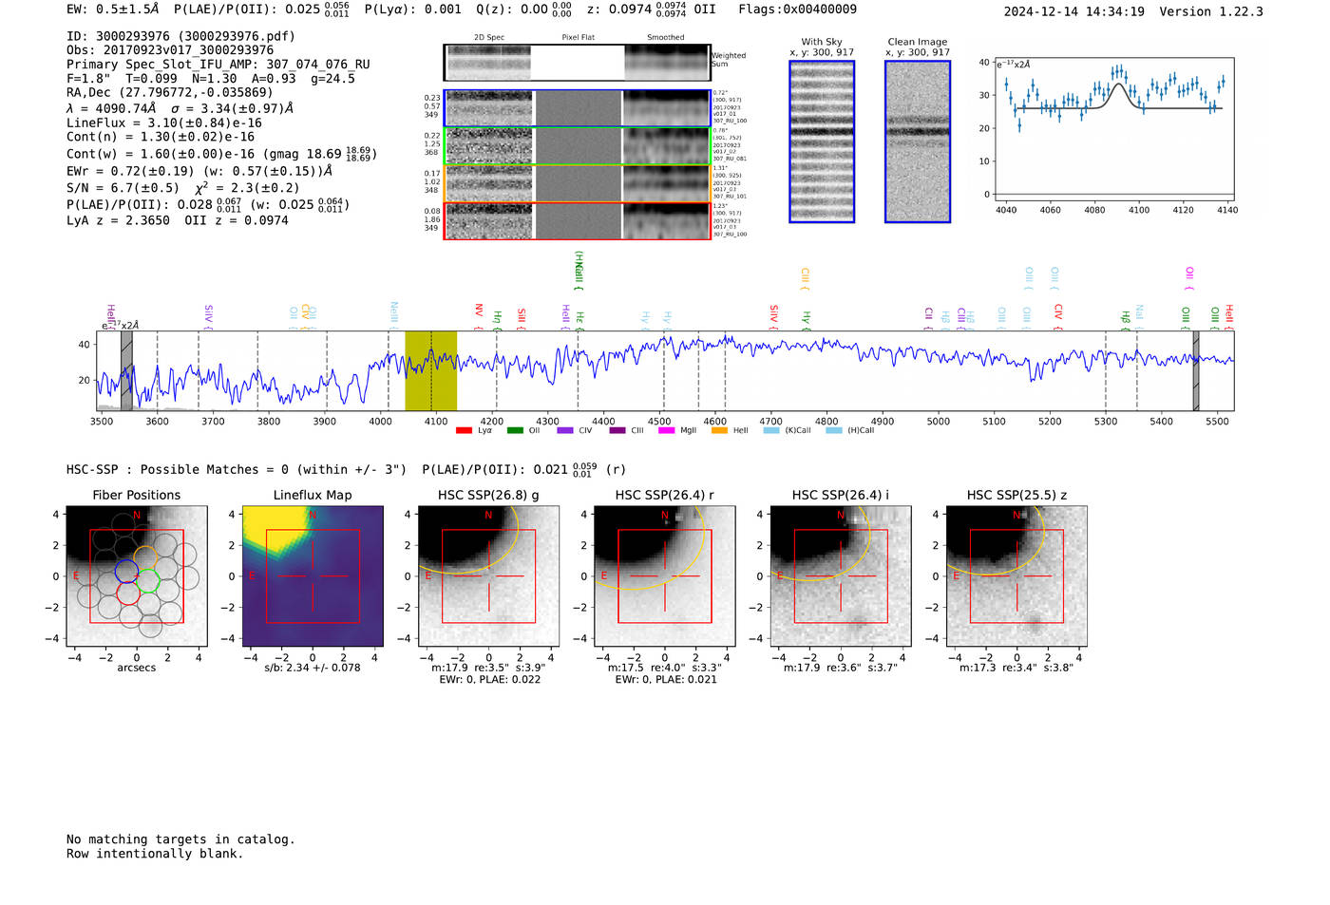Select the orange-framed 2D spec row
Viewport: 1330px width, 905px height.
577,183
